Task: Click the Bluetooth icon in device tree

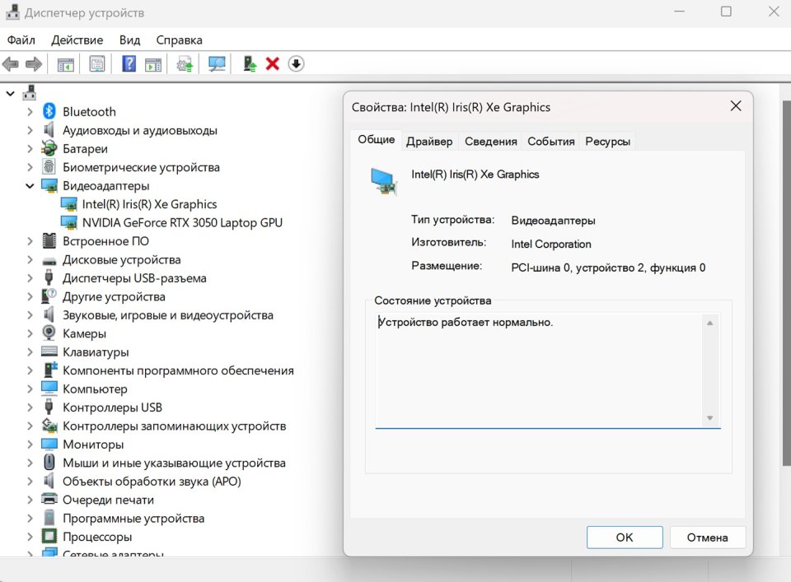Action: [x=49, y=112]
